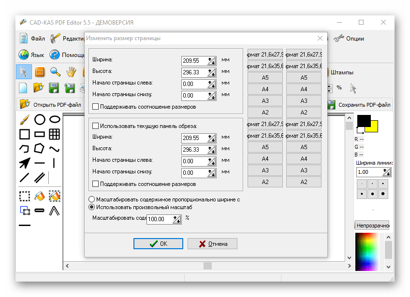The height and width of the screenshot is (297, 410).
Task: Click the yellow background color swatch
Action: [x=374, y=127]
